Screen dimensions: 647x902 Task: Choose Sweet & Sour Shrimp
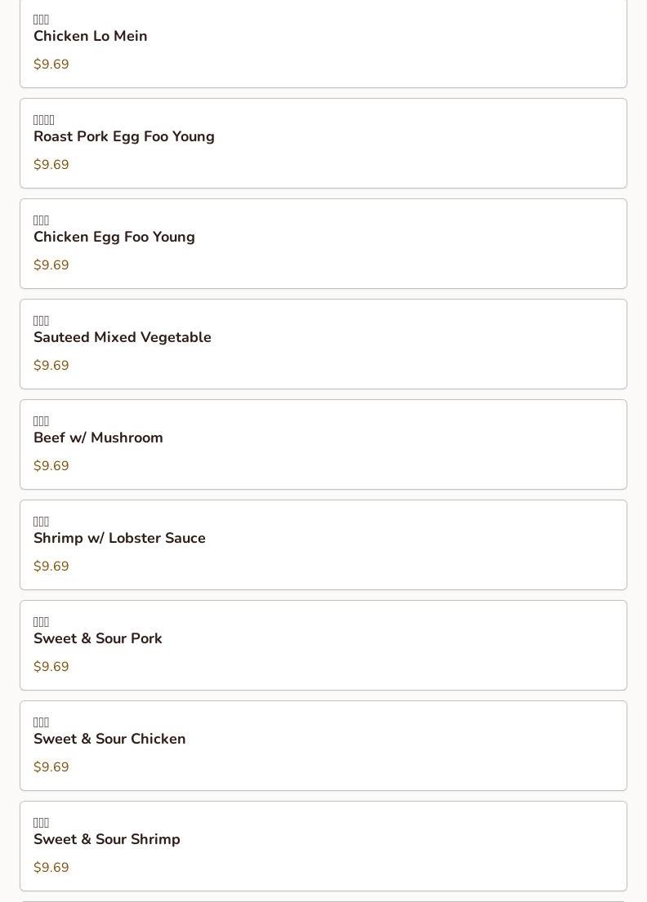click(x=323, y=846)
